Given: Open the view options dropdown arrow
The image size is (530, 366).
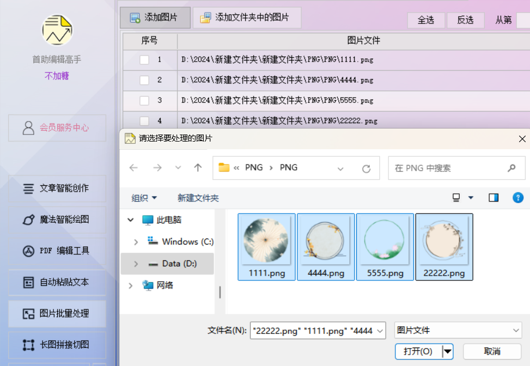Looking at the screenshot, I should pyautogui.click(x=471, y=198).
